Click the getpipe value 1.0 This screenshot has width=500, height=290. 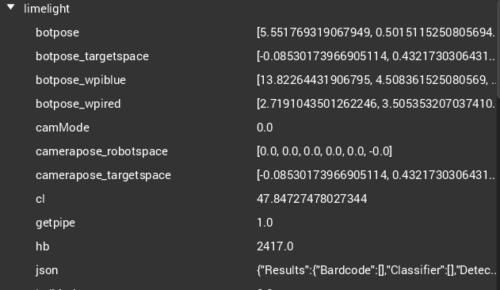pyautogui.click(x=265, y=223)
